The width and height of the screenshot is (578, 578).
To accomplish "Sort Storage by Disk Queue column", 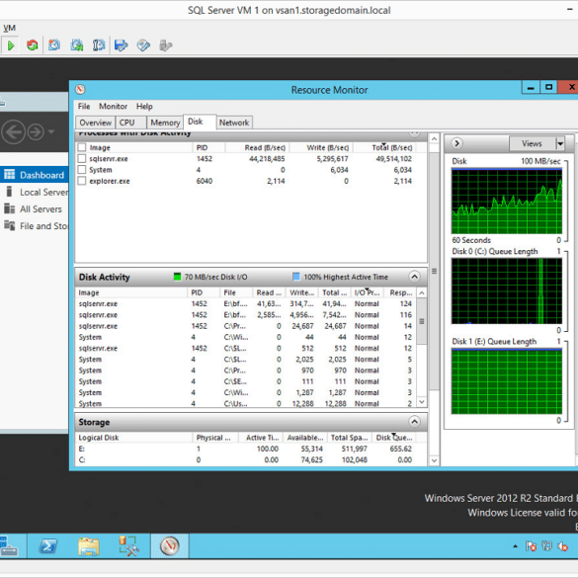I will tap(393, 438).
